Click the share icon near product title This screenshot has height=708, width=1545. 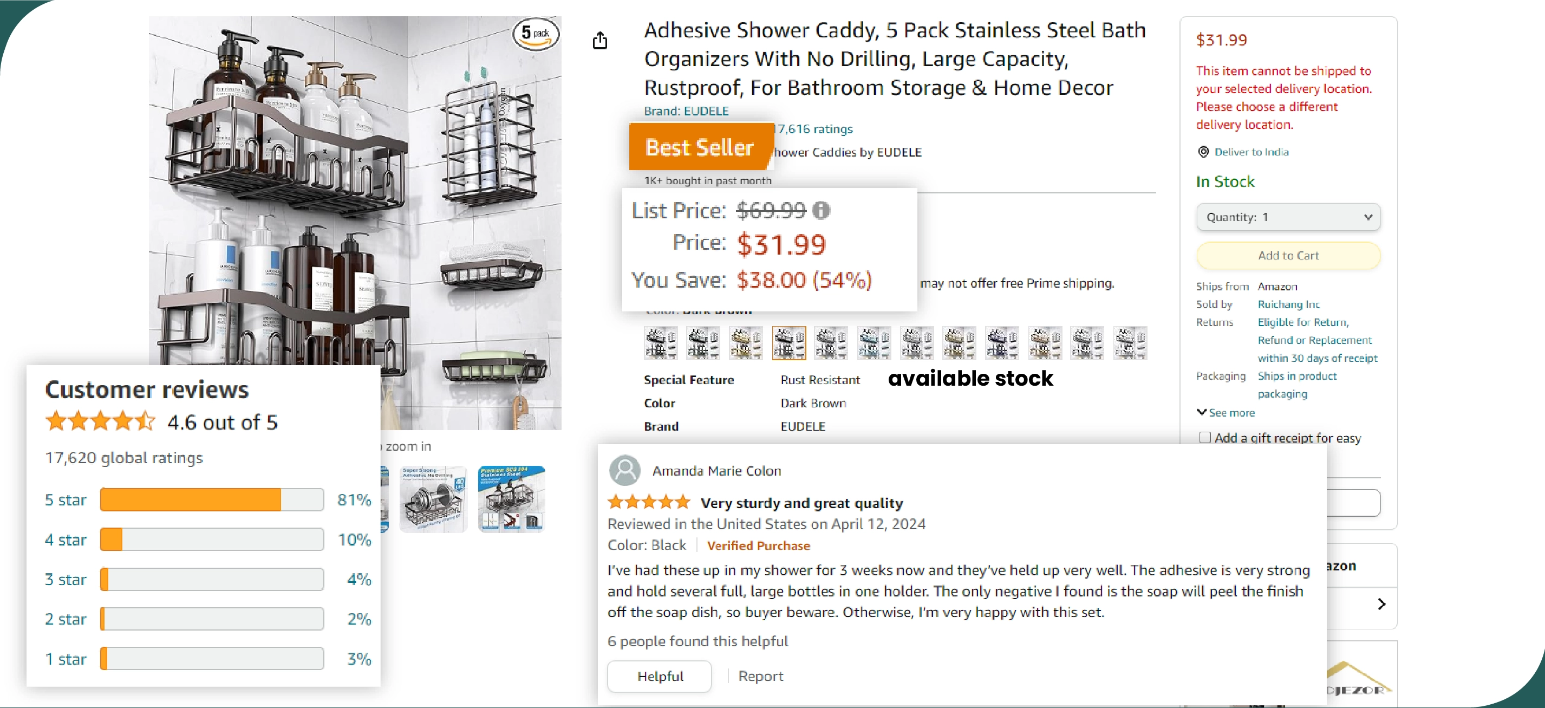point(599,40)
